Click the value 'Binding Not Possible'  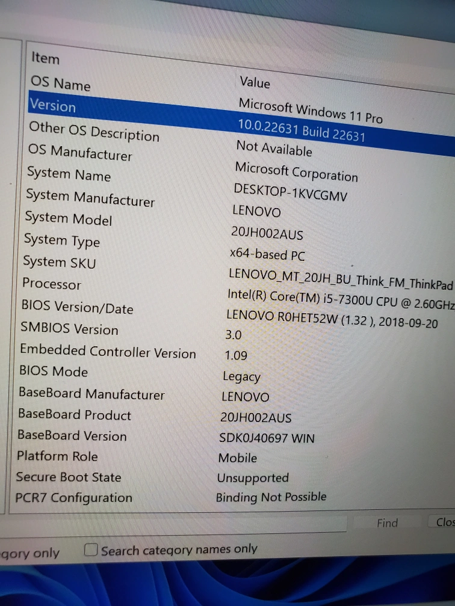271,497
